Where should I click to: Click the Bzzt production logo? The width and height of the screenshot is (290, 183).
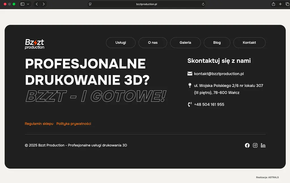point(35,44)
